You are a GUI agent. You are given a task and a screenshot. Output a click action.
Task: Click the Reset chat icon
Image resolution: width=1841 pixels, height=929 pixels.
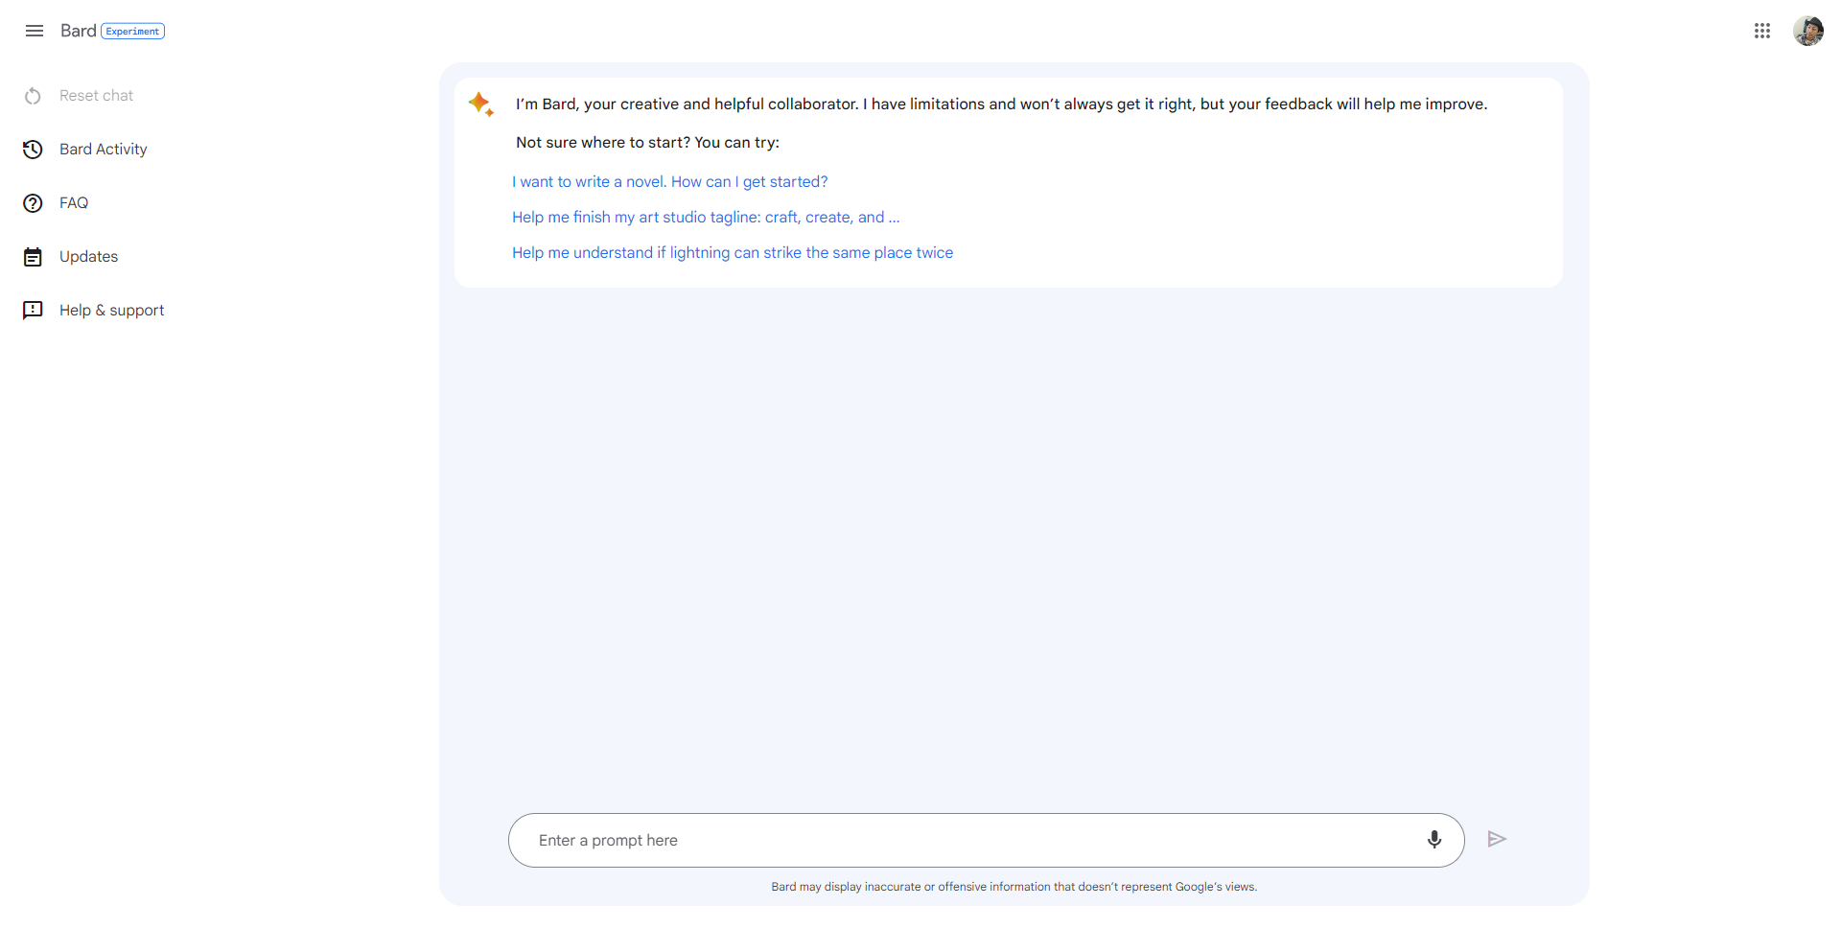click(33, 96)
